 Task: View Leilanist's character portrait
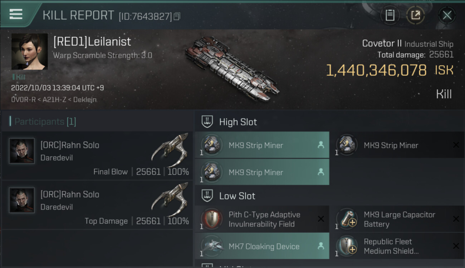[x=29, y=51]
